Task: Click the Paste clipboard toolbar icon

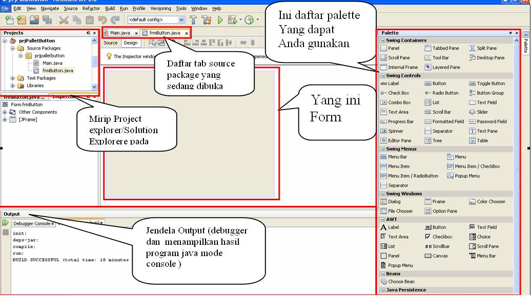Action: (89, 20)
